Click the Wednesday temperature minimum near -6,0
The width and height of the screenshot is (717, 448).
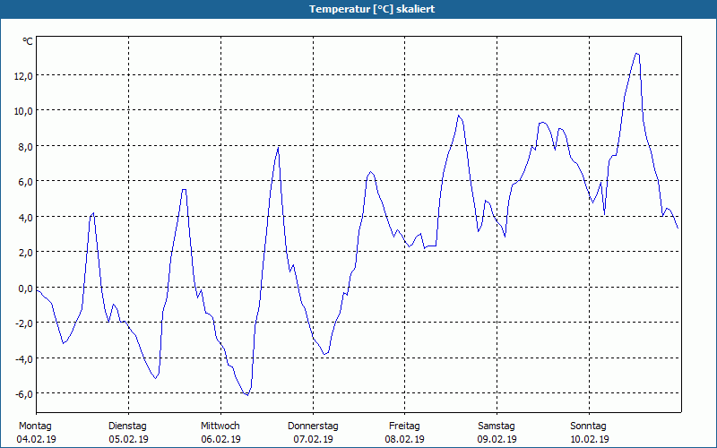pyautogui.click(x=247, y=394)
